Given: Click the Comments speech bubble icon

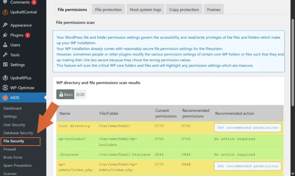Looking at the screenshot, I should 5,2.
